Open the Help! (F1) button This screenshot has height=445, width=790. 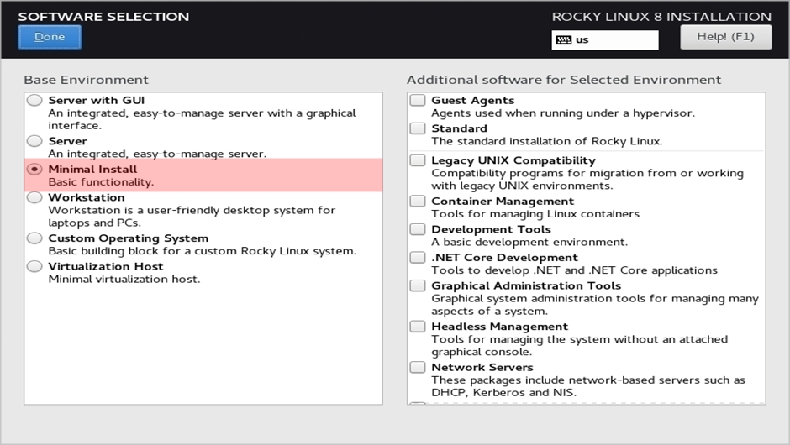pyautogui.click(x=725, y=37)
